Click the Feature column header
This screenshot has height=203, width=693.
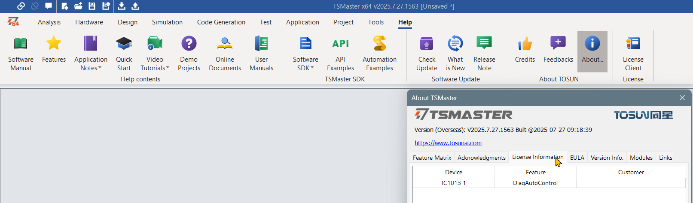536,172
